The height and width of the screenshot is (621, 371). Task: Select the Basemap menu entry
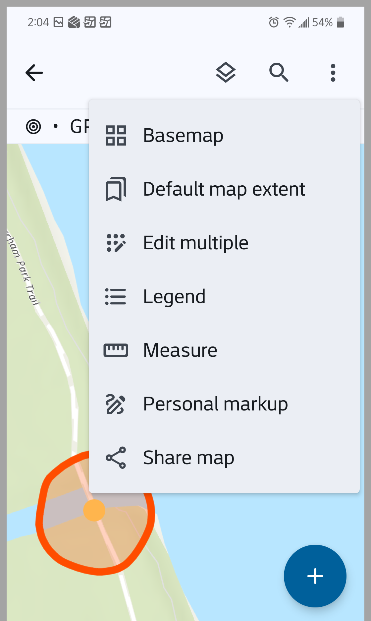[183, 135]
